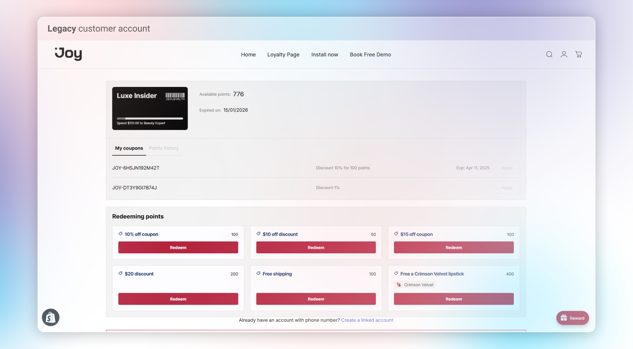
Task: Click the Shopify bag badge icon
Action: click(x=51, y=317)
